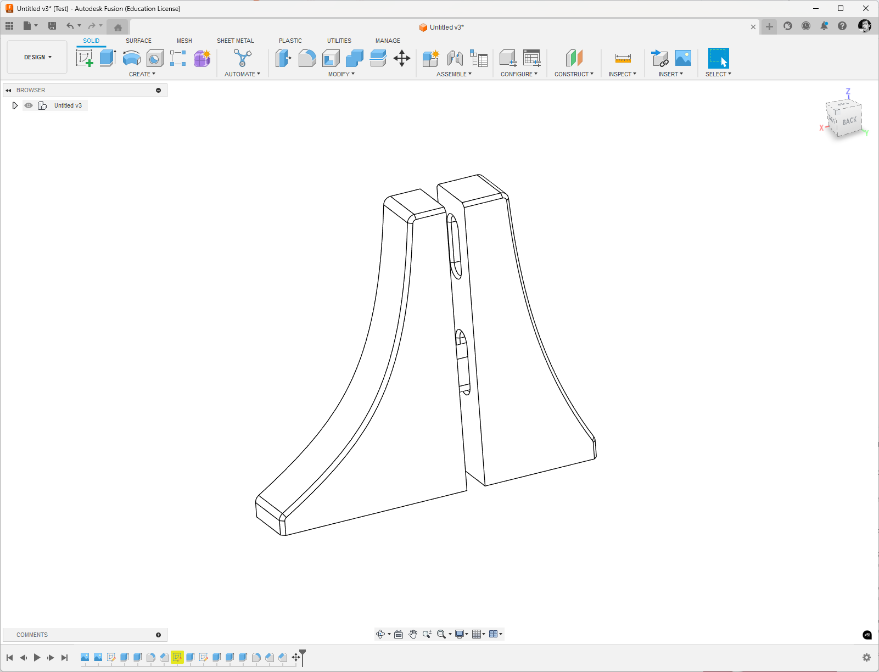Click the Browser panel options dot
The image size is (879, 672).
pyautogui.click(x=159, y=90)
